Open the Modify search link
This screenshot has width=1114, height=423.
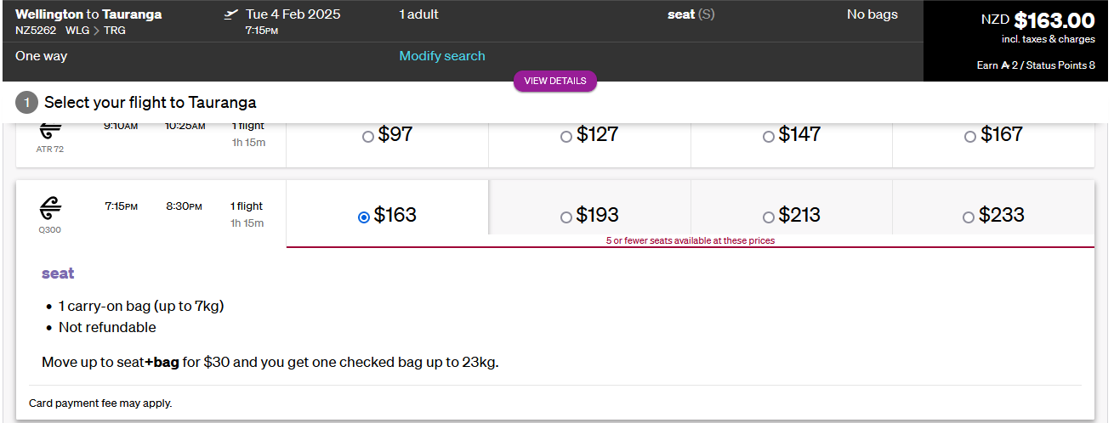pos(442,56)
